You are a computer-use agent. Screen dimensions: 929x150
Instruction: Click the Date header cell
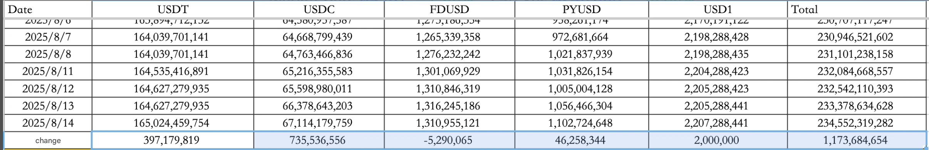pyautogui.click(x=48, y=9)
